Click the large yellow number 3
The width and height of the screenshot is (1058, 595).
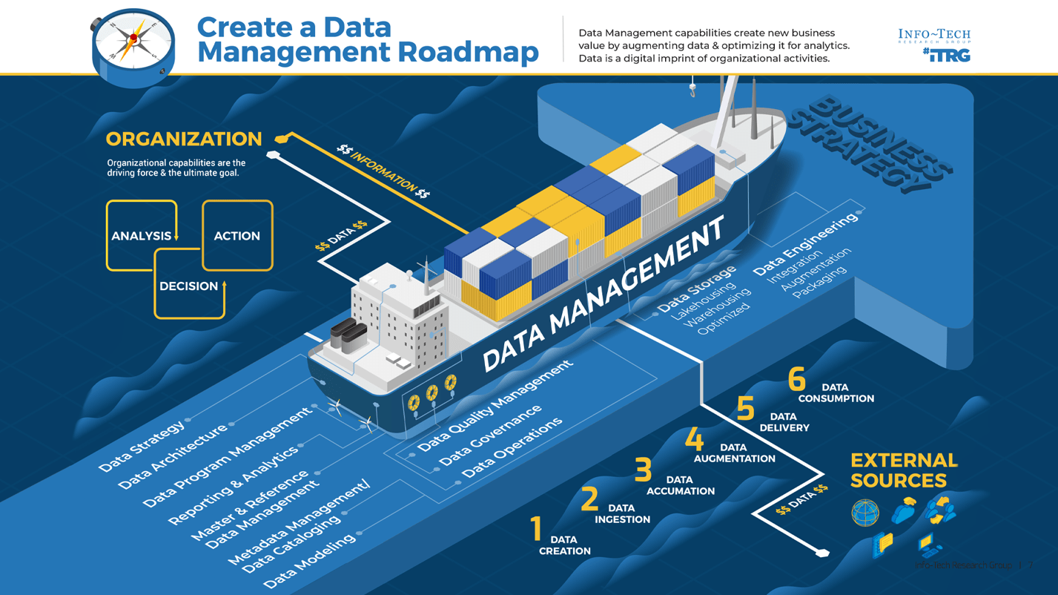pos(644,470)
